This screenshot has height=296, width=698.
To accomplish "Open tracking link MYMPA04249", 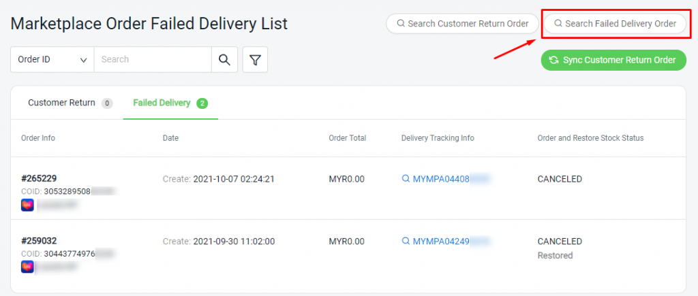I will click(441, 241).
